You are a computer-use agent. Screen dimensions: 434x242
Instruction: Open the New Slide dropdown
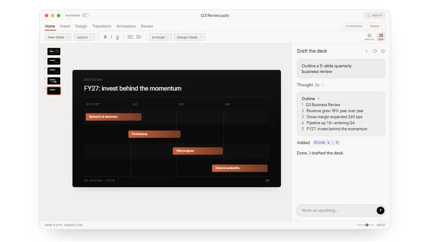(x=58, y=37)
